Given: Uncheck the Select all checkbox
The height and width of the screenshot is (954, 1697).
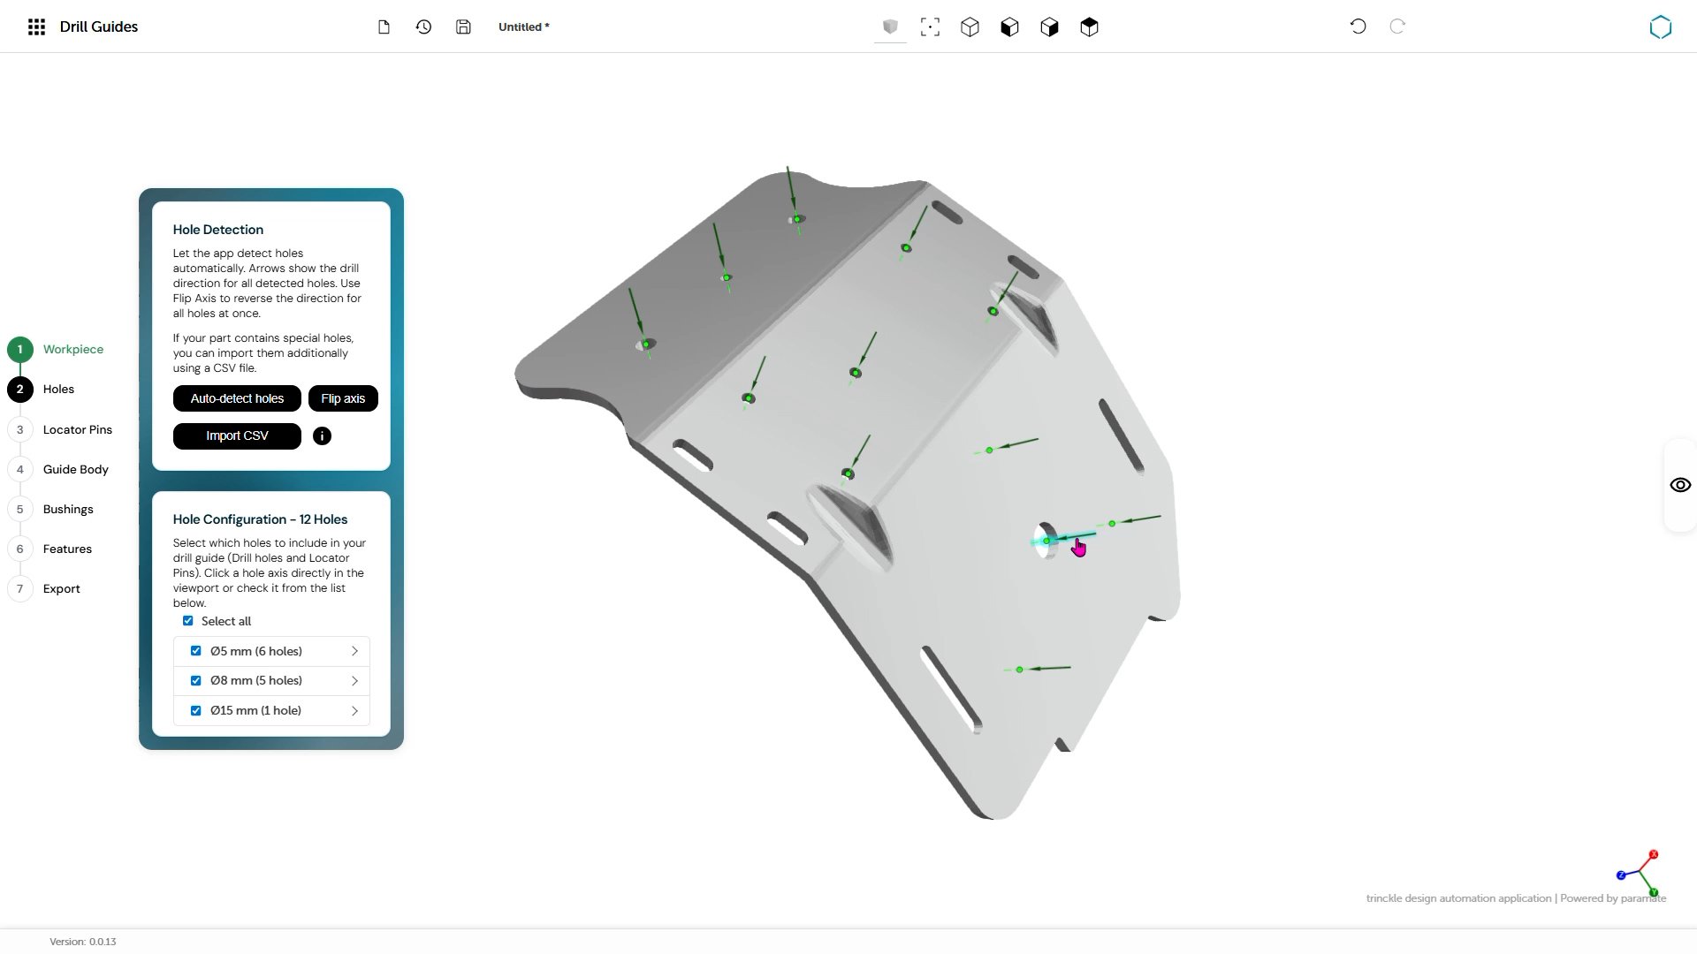Looking at the screenshot, I should click(x=187, y=621).
